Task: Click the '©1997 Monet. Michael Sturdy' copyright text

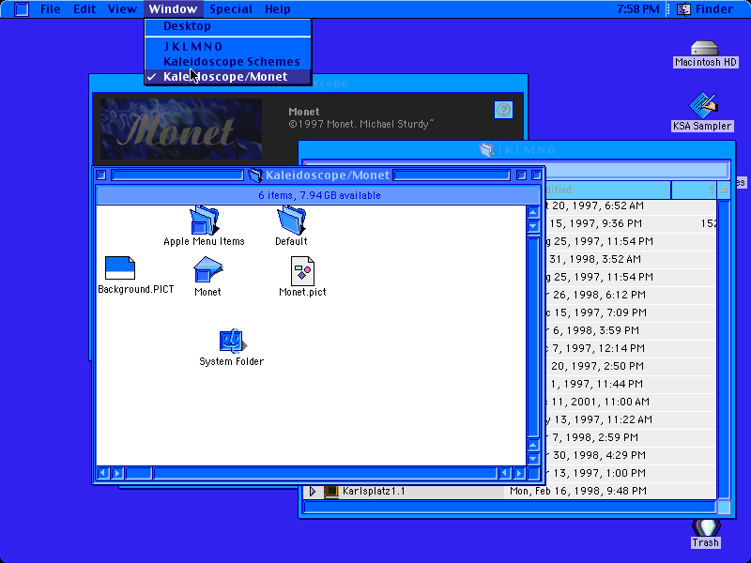Action: click(x=361, y=125)
